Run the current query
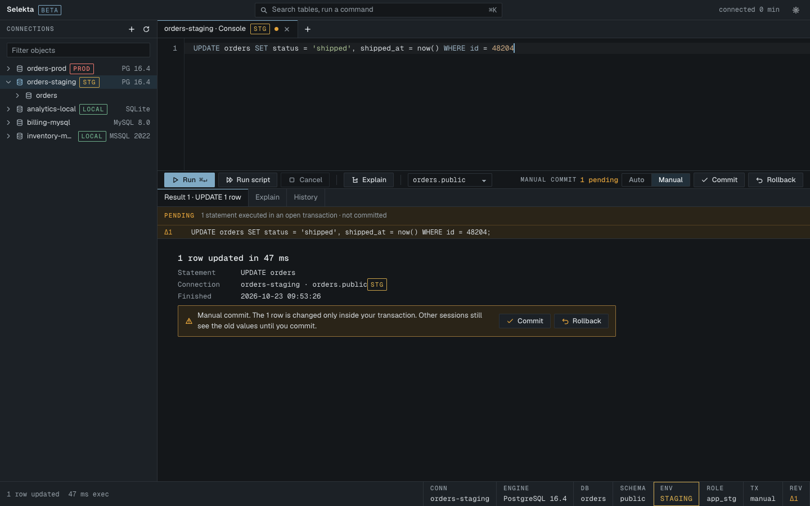Image resolution: width=810 pixels, height=506 pixels. point(190,180)
